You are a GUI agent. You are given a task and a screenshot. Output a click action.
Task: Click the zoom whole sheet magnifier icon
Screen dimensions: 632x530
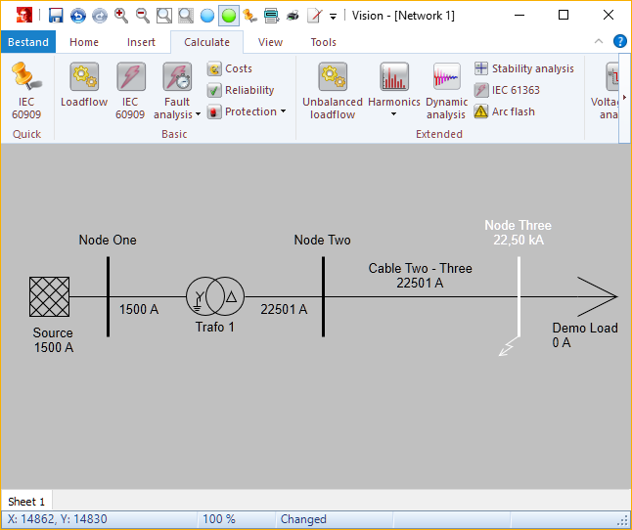point(186,16)
